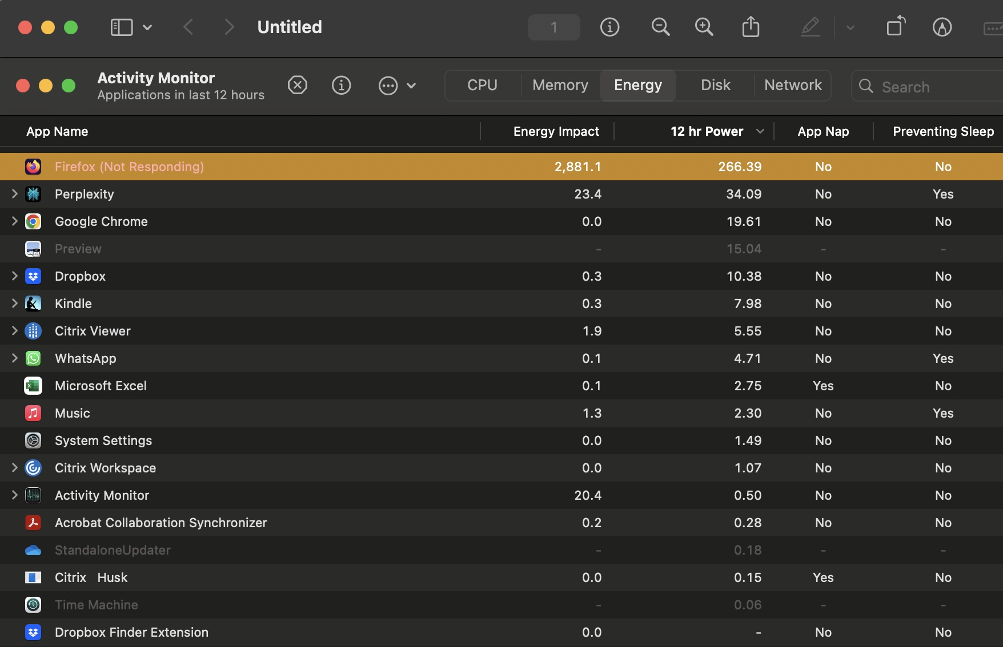Expand the WhatsApp process row
The image size is (1003, 647).
tap(14, 358)
